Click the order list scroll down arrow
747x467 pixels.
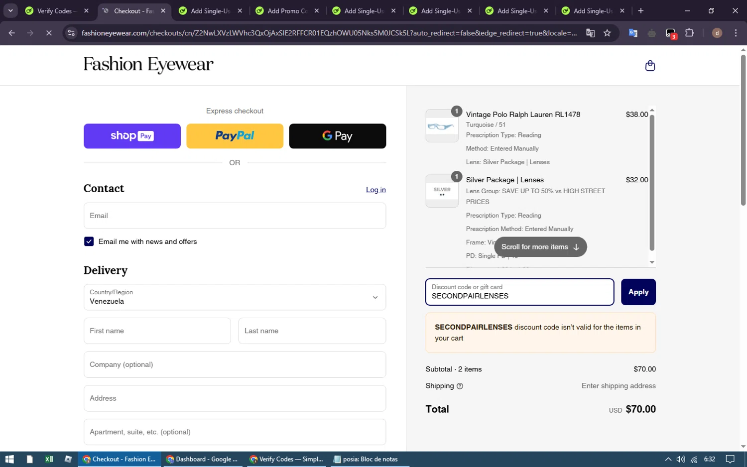point(652,262)
